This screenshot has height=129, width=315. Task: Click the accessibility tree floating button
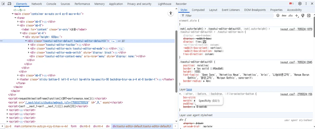pyautogui.click(x=171, y=13)
